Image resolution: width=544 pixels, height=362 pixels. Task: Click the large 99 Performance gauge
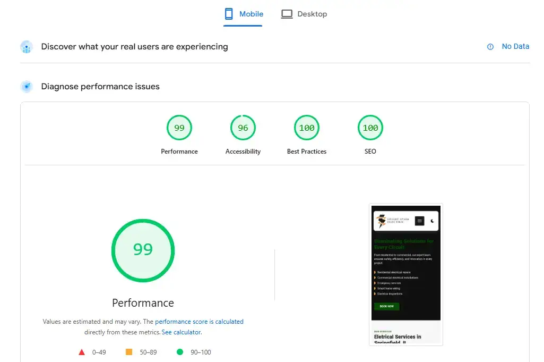pyautogui.click(x=143, y=249)
